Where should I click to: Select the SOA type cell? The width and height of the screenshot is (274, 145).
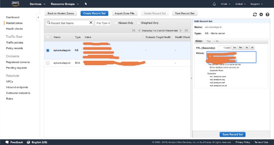click(x=77, y=63)
